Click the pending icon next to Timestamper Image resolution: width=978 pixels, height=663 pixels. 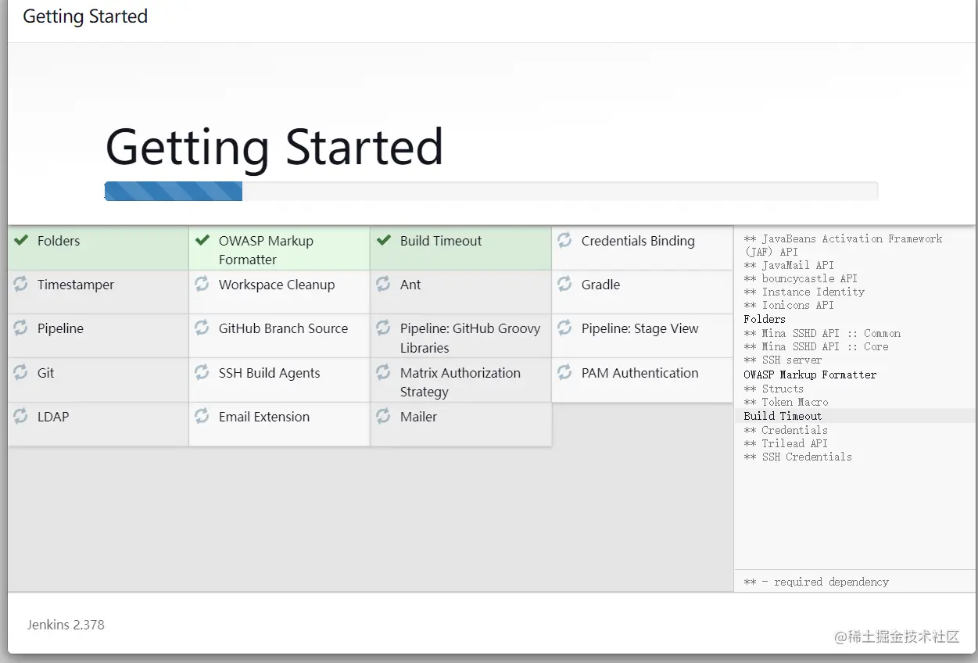(20, 284)
